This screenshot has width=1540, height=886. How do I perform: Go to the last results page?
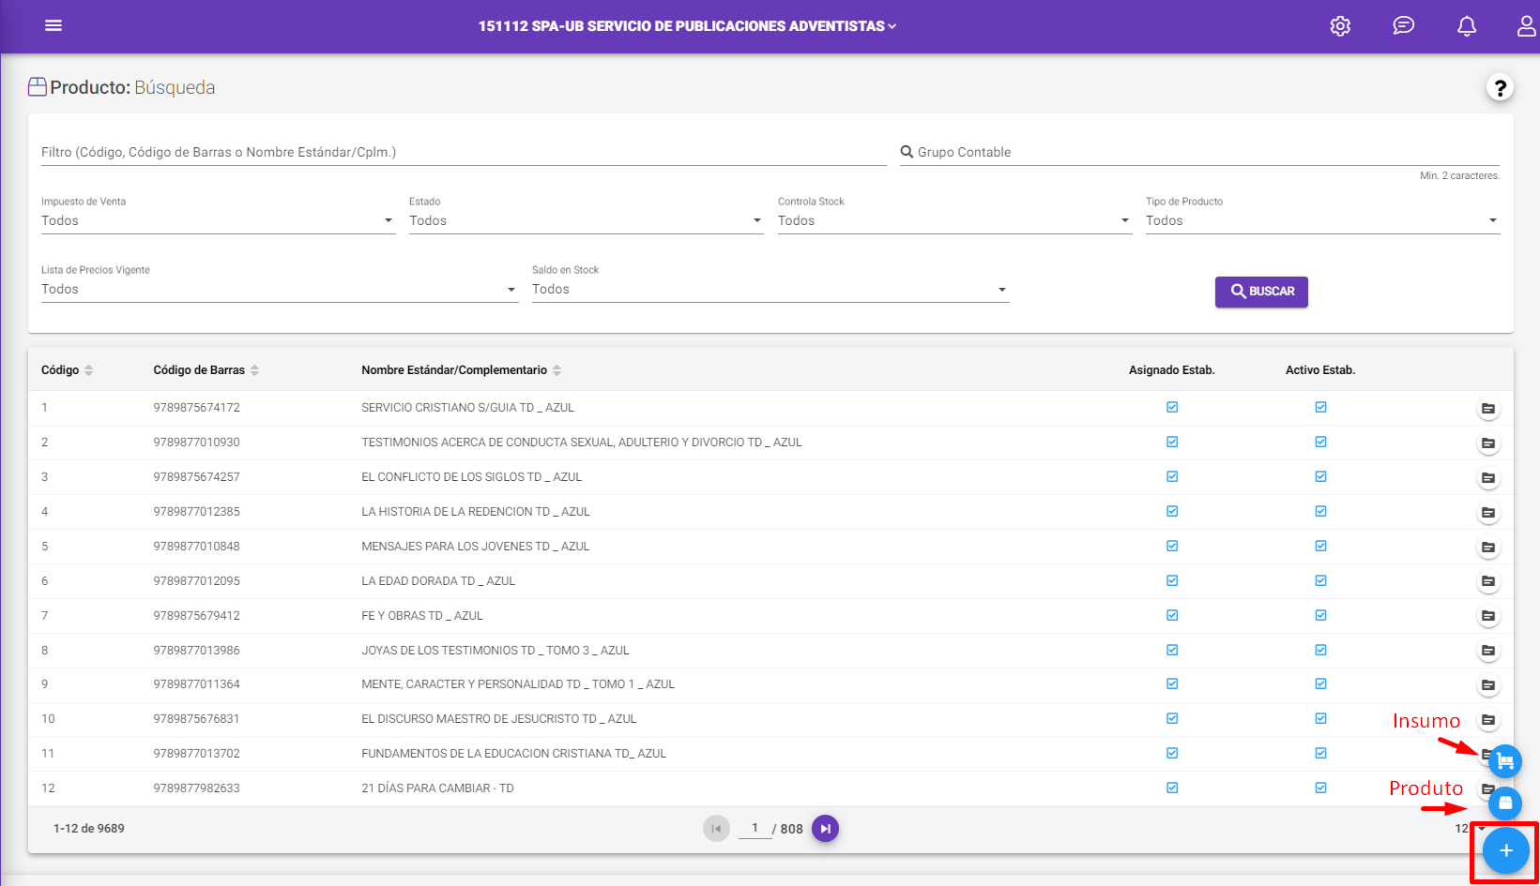(825, 829)
